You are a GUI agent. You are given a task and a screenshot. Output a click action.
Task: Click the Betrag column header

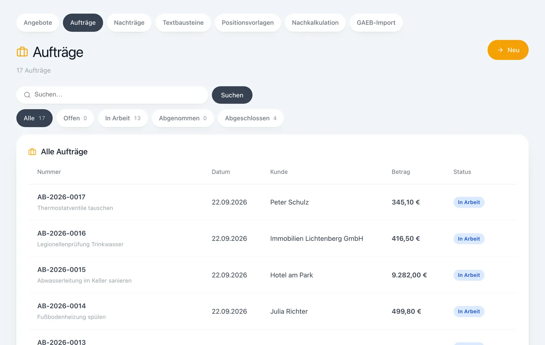pos(401,172)
